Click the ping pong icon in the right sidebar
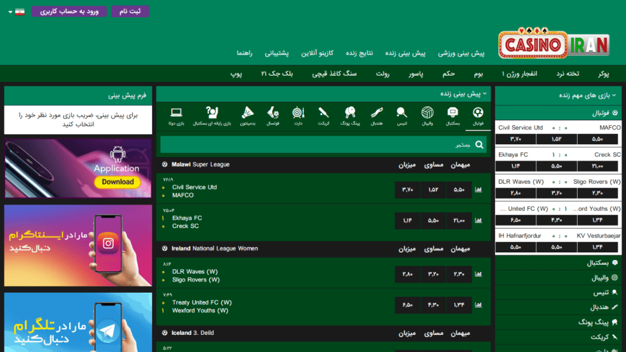 click(x=615, y=321)
